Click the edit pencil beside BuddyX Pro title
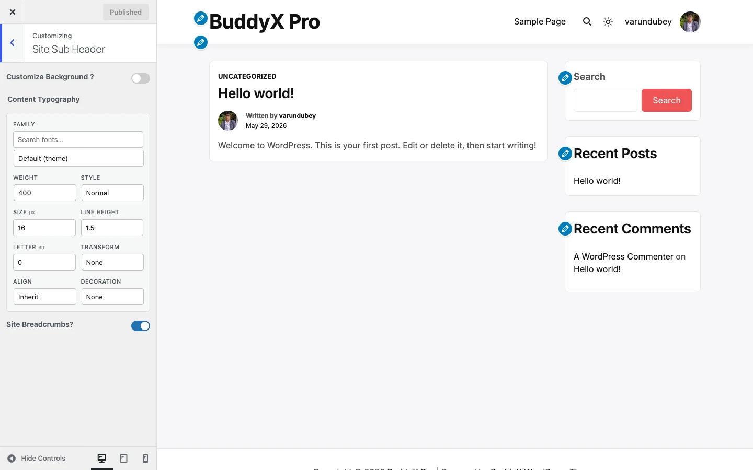753x470 pixels. pos(201,19)
